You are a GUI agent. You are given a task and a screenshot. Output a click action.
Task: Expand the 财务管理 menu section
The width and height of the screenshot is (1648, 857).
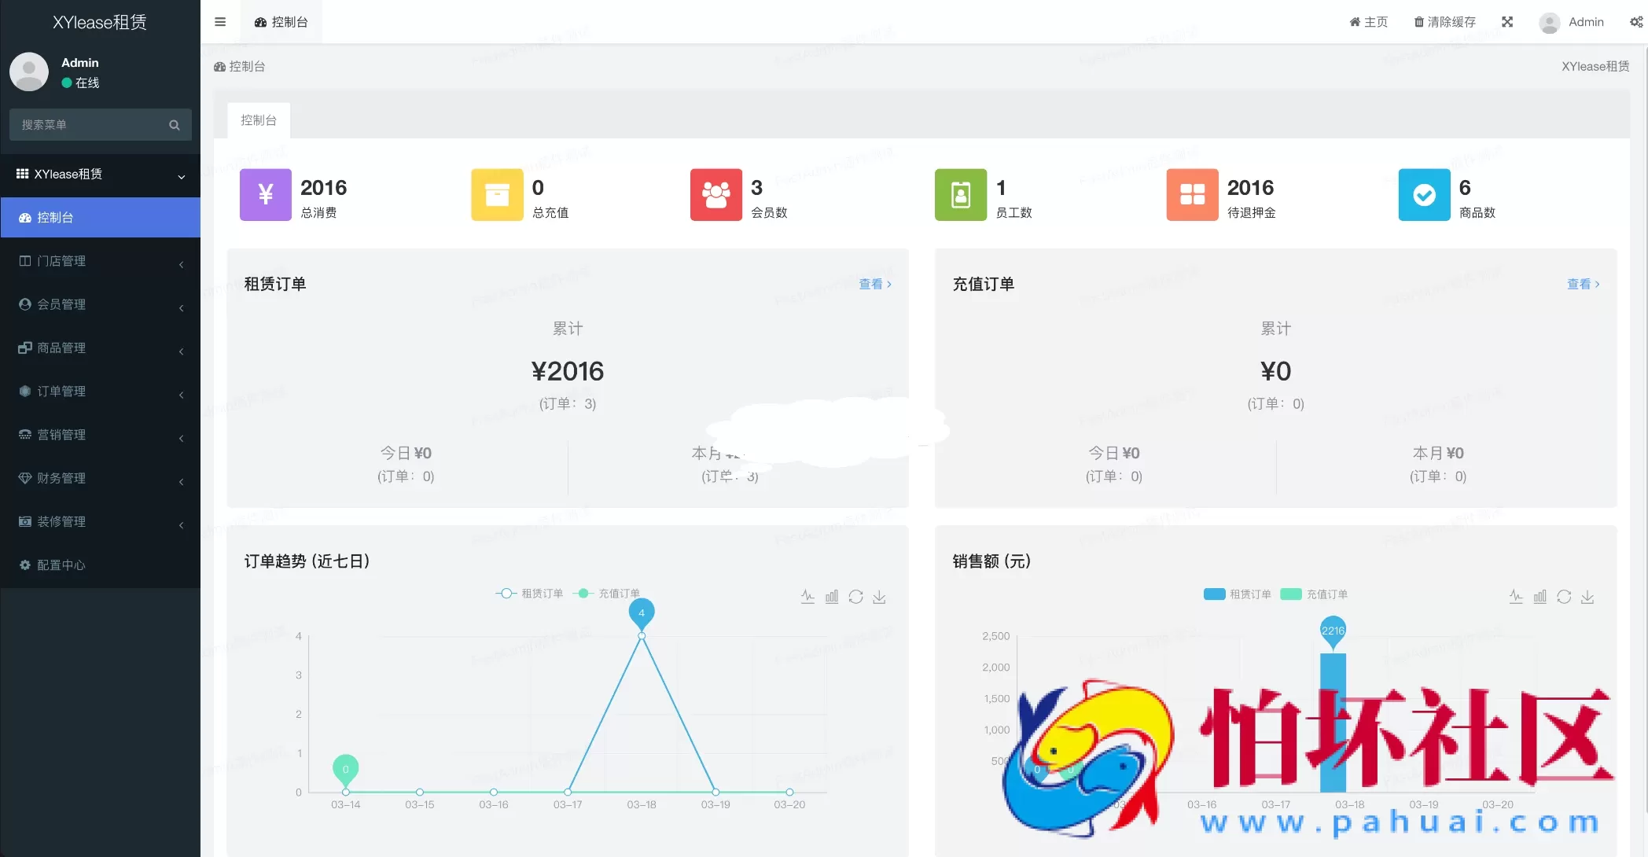61,477
